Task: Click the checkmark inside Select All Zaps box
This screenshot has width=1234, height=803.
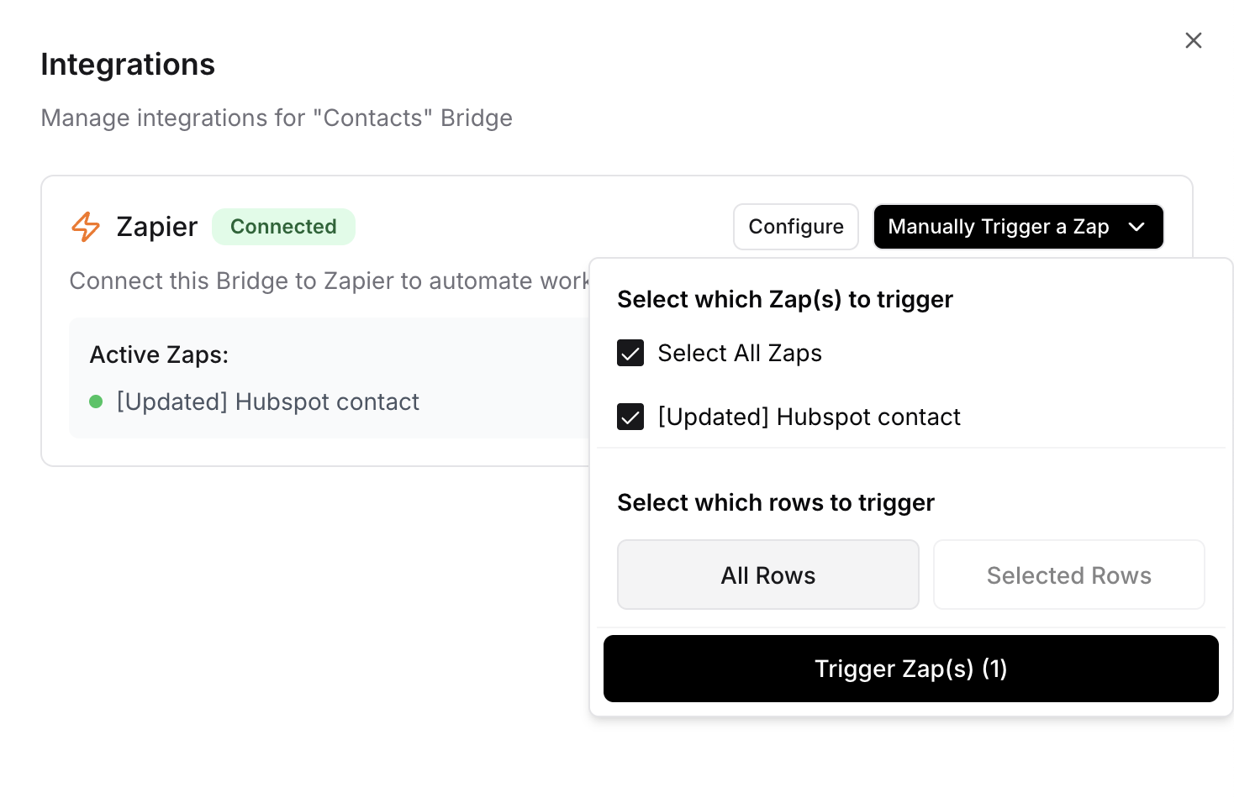Action: tap(630, 353)
